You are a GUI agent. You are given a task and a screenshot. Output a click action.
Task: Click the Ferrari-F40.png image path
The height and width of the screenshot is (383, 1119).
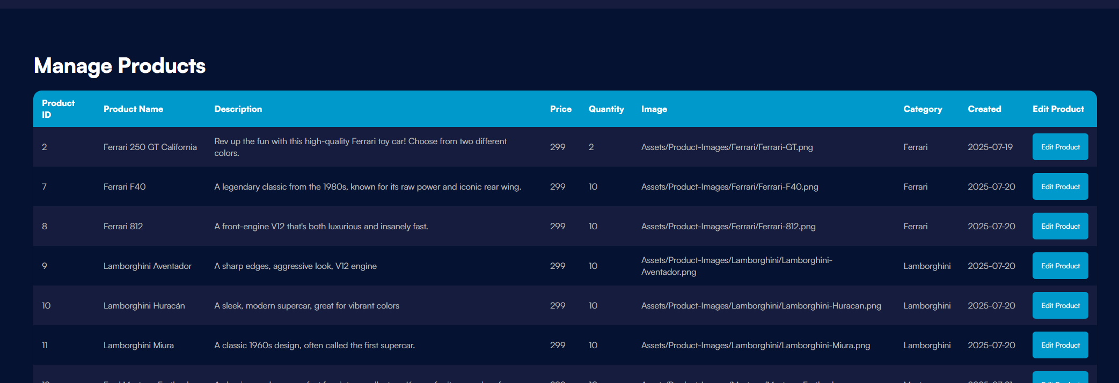729,186
